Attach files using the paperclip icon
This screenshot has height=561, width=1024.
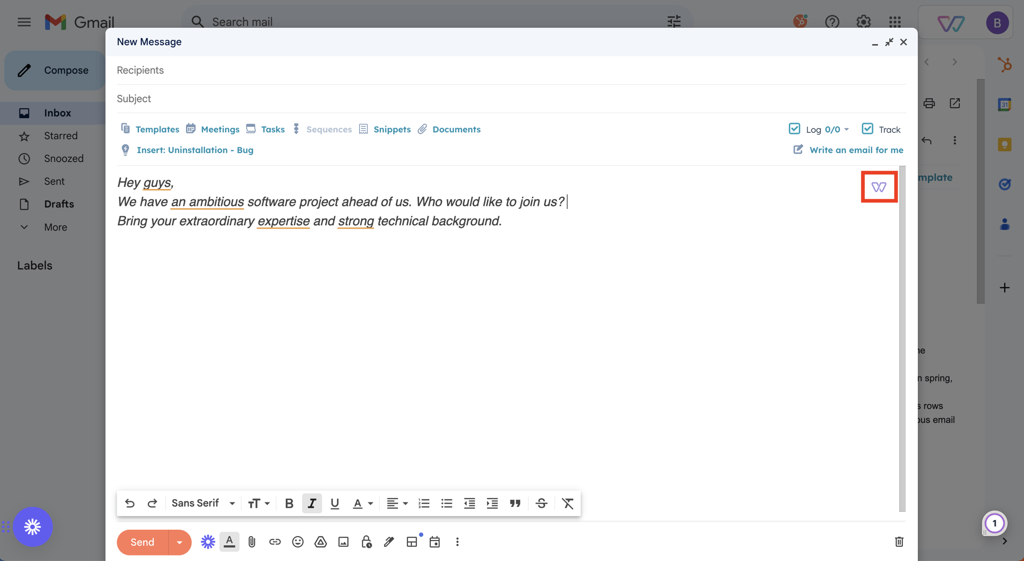point(252,542)
